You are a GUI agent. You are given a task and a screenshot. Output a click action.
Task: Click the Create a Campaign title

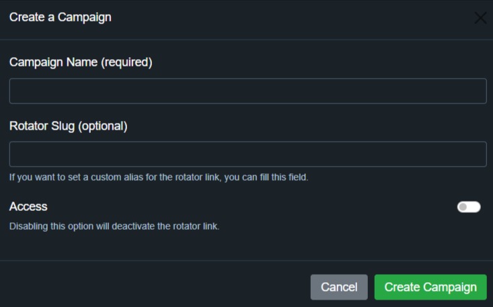[x=61, y=17]
